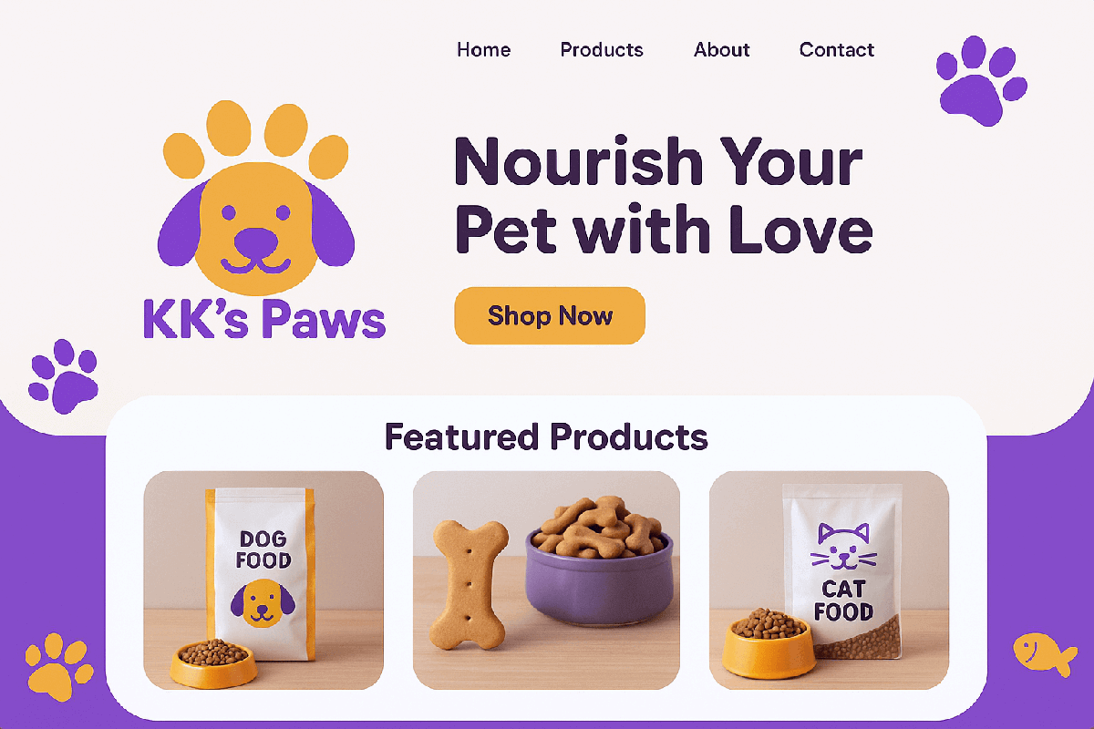
Task: Click the purple paw icon below the logo
Action: pos(63,376)
